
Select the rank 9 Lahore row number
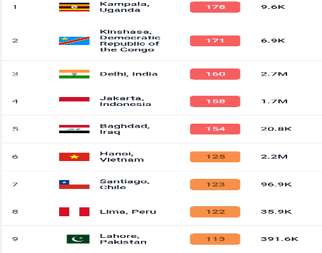15,239
